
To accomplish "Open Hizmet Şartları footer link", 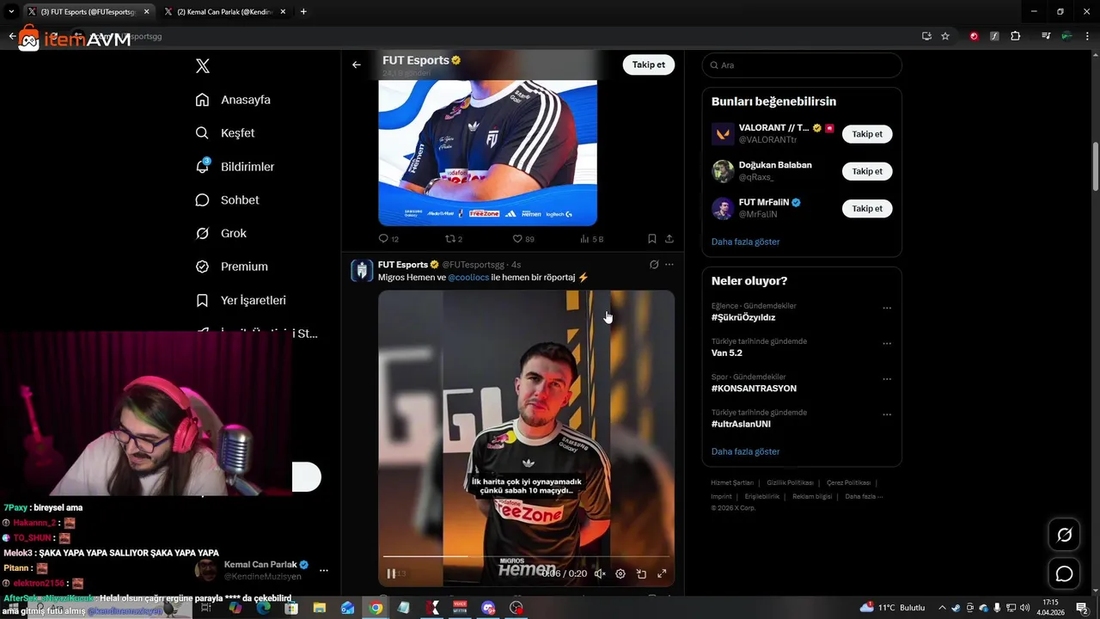I will click(x=732, y=482).
